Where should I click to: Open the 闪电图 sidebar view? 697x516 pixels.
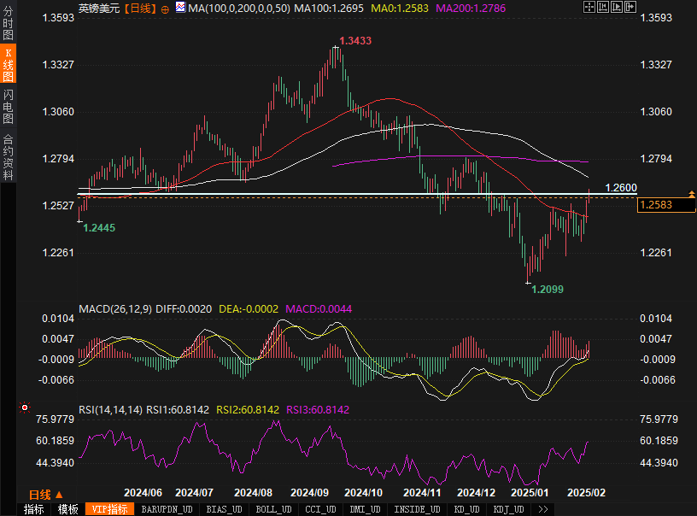pos(8,108)
